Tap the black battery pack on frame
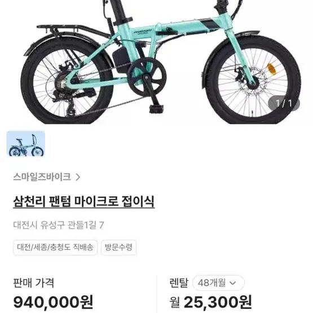 click(122, 60)
